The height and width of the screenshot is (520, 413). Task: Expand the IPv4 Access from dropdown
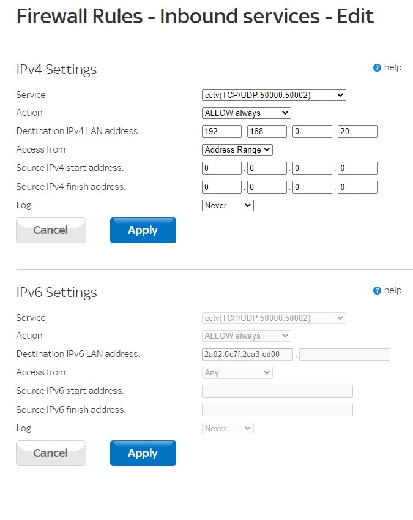pos(237,149)
